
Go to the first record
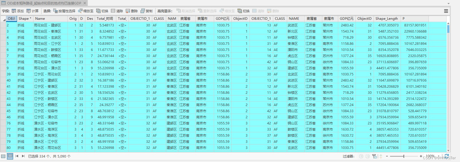pyautogui.click(x=17, y=156)
